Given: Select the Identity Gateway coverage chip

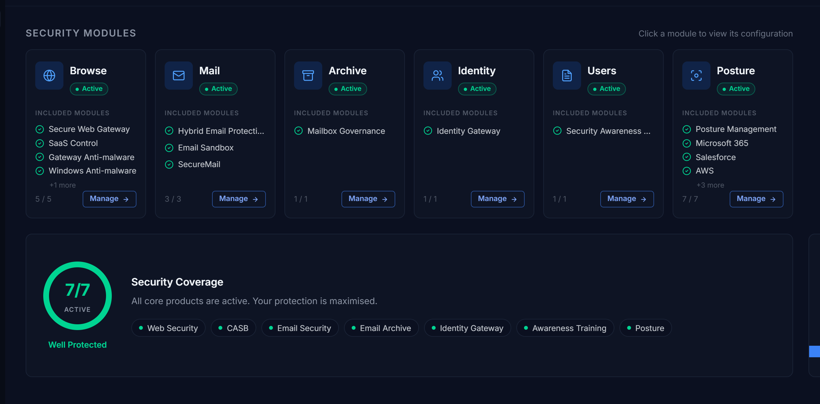Looking at the screenshot, I should pos(468,328).
